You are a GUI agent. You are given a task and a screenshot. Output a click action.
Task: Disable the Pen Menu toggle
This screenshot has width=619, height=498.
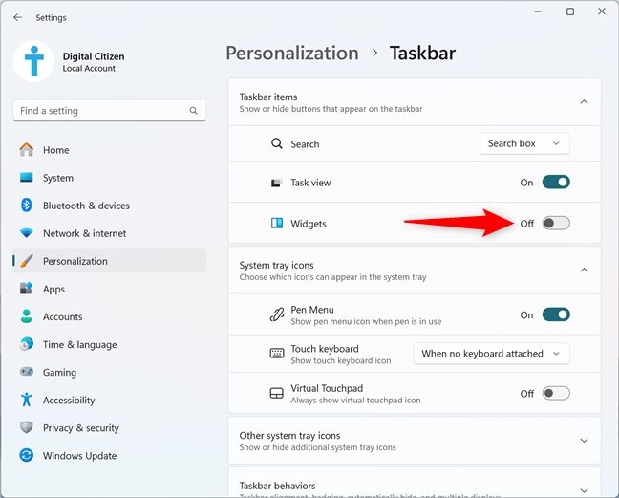(556, 314)
